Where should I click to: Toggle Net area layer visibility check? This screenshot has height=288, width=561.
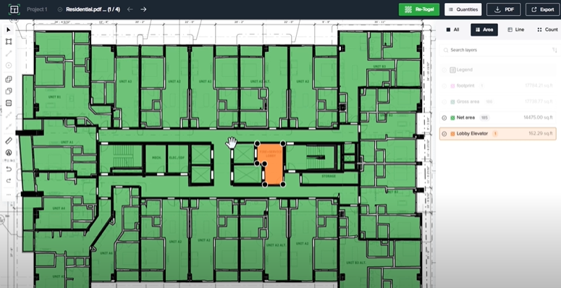[x=444, y=118]
